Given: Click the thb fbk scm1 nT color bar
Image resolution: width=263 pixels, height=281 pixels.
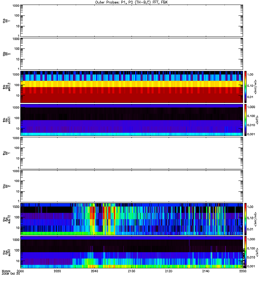Looking at the screenshot, I should pos(245,120).
